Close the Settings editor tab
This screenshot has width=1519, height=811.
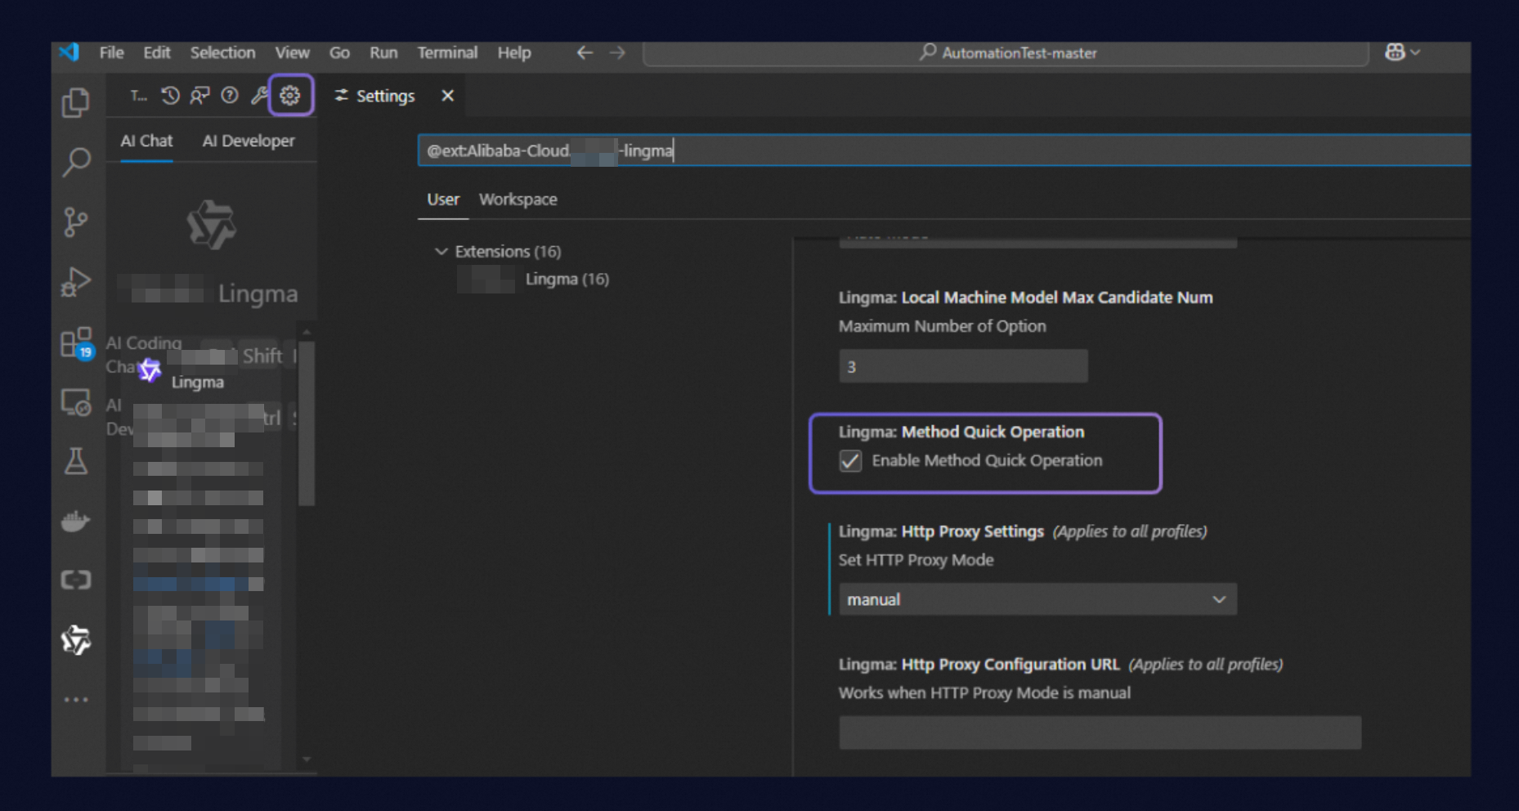[x=447, y=96]
